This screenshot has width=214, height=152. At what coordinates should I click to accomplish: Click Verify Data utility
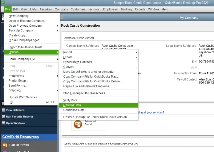click(x=99, y=100)
